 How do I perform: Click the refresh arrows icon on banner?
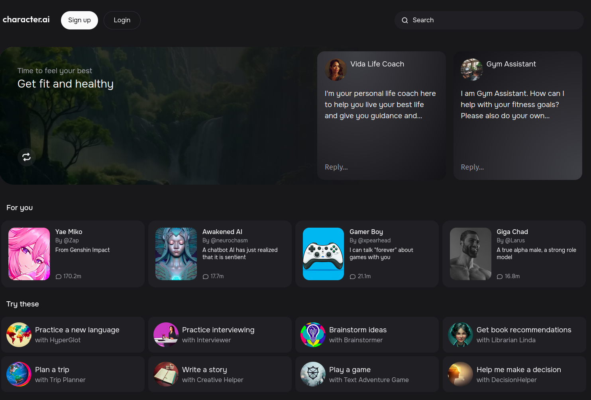click(27, 157)
